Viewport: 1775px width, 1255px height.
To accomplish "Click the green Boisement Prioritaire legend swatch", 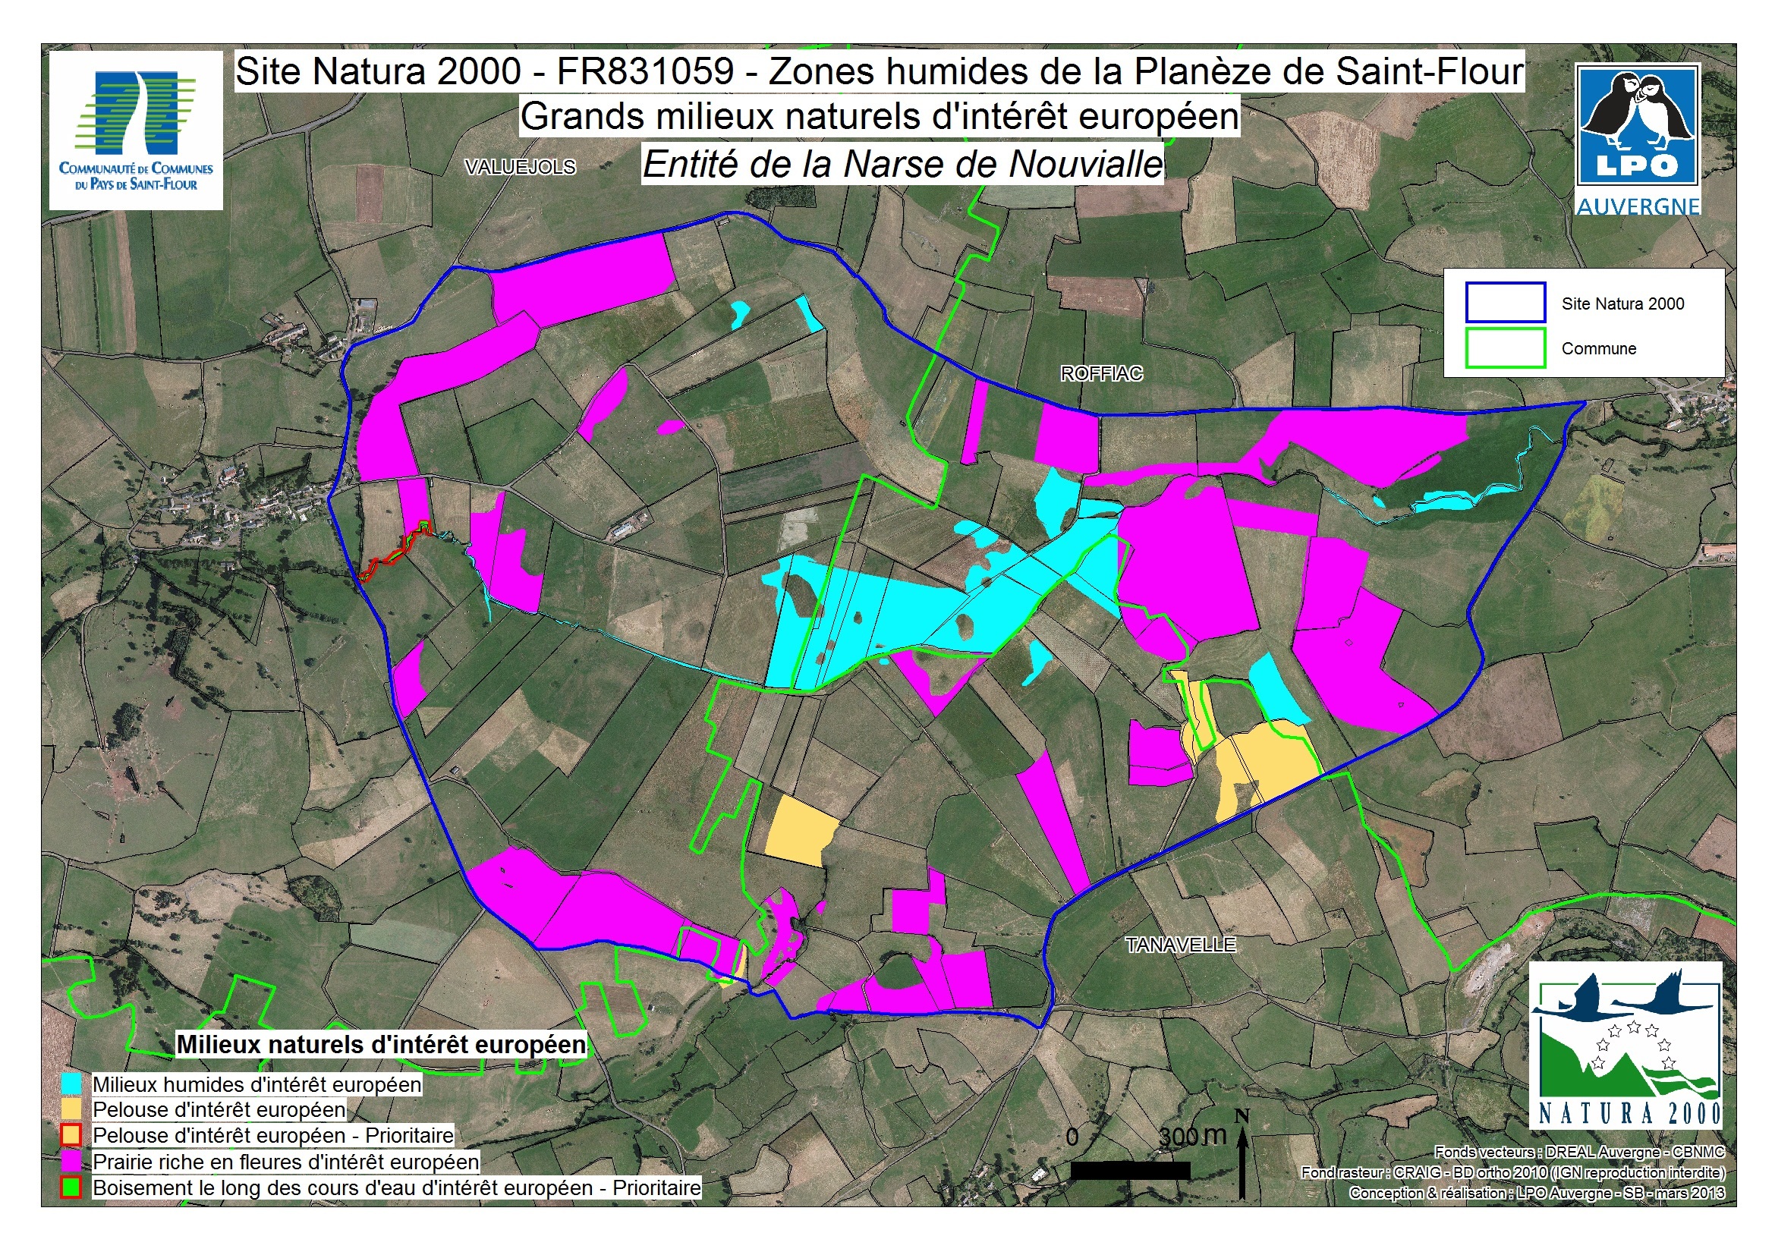I will pos(71,1187).
